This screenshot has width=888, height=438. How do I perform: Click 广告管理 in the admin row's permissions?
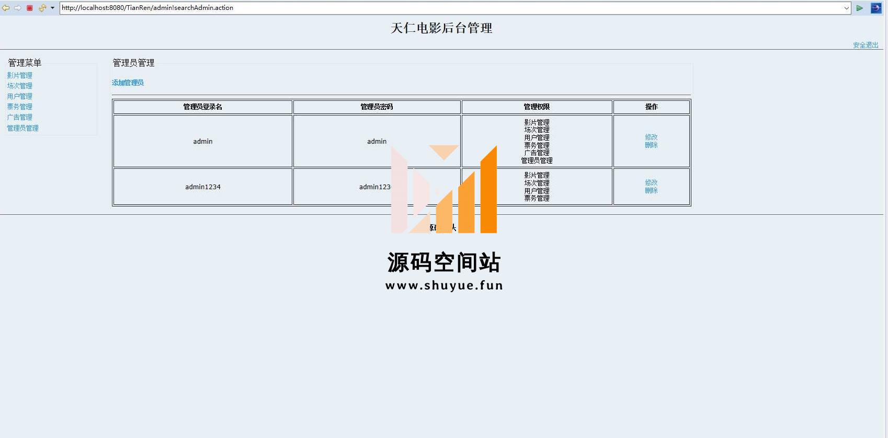click(537, 153)
